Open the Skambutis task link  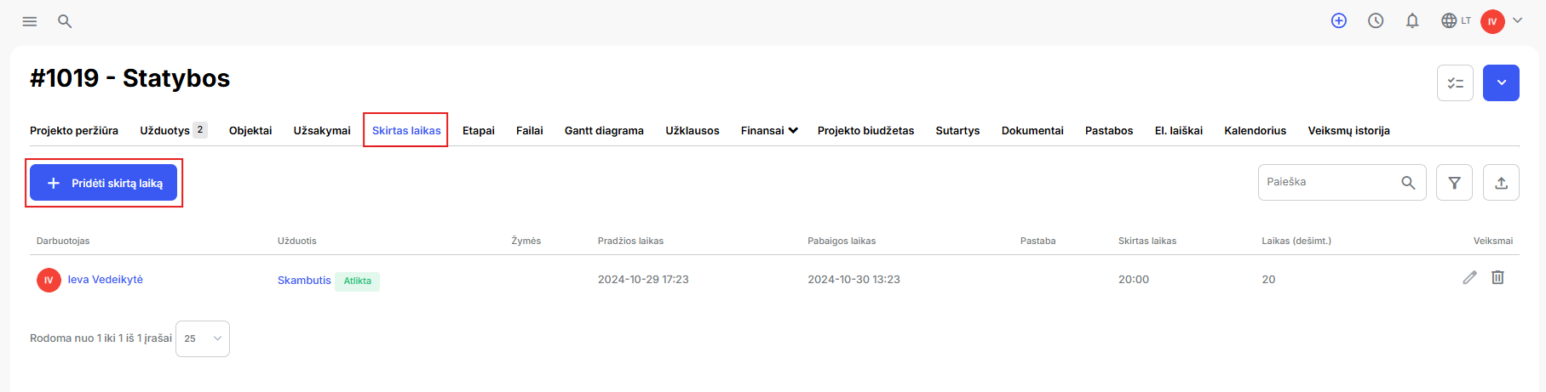(x=304, y=281)
